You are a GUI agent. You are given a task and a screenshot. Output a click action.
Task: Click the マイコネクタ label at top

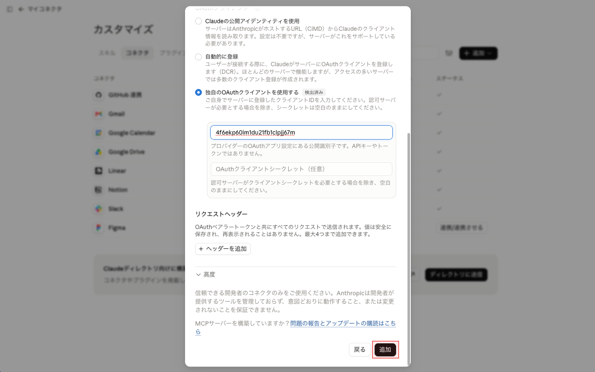tap(45, 9)
